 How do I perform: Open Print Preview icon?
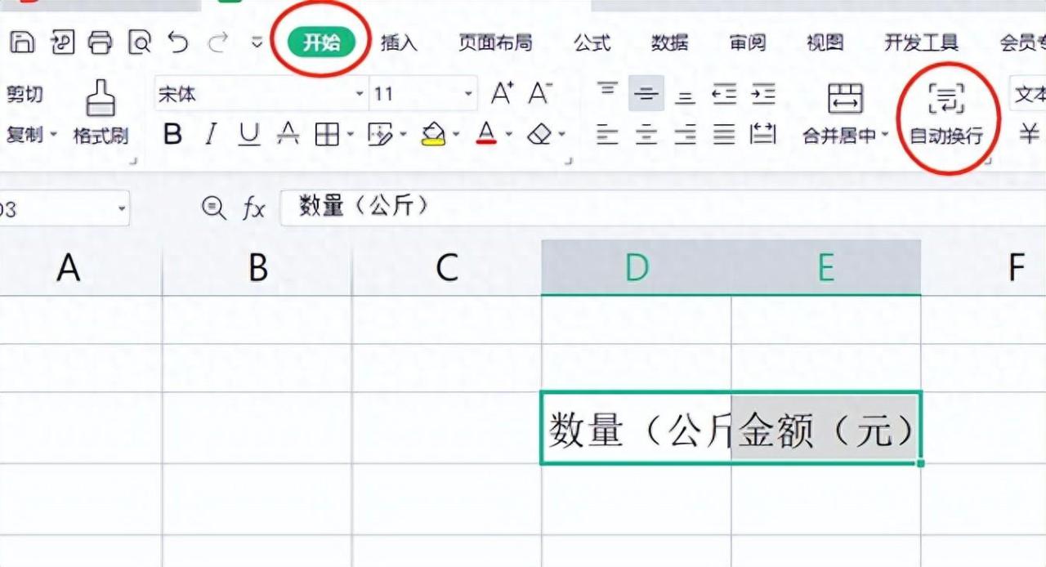coord(139,42)
